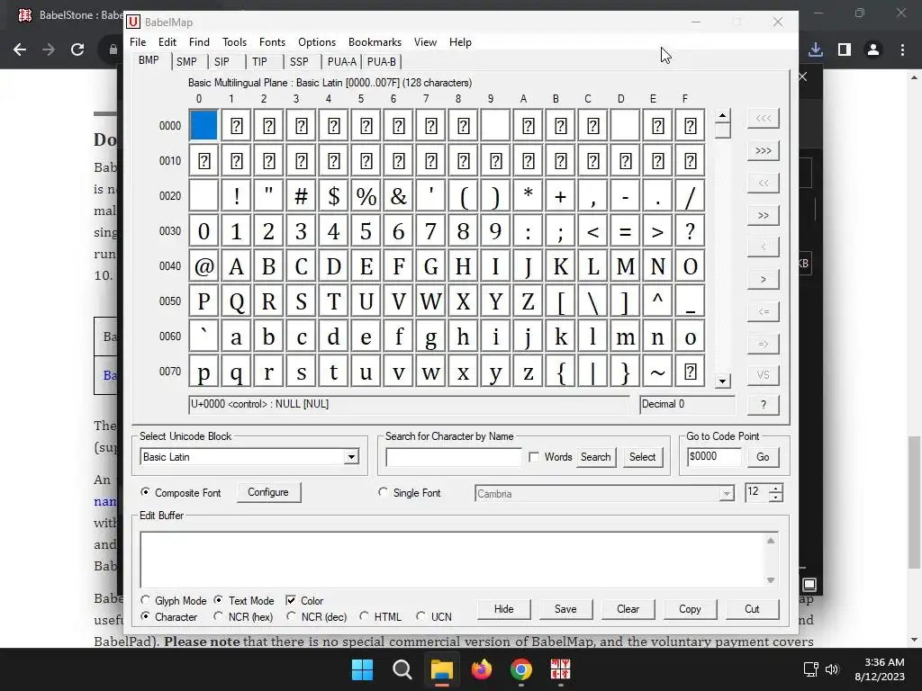Select the NCR (hex) radio button
922x691 pixels.
point(219,616)
